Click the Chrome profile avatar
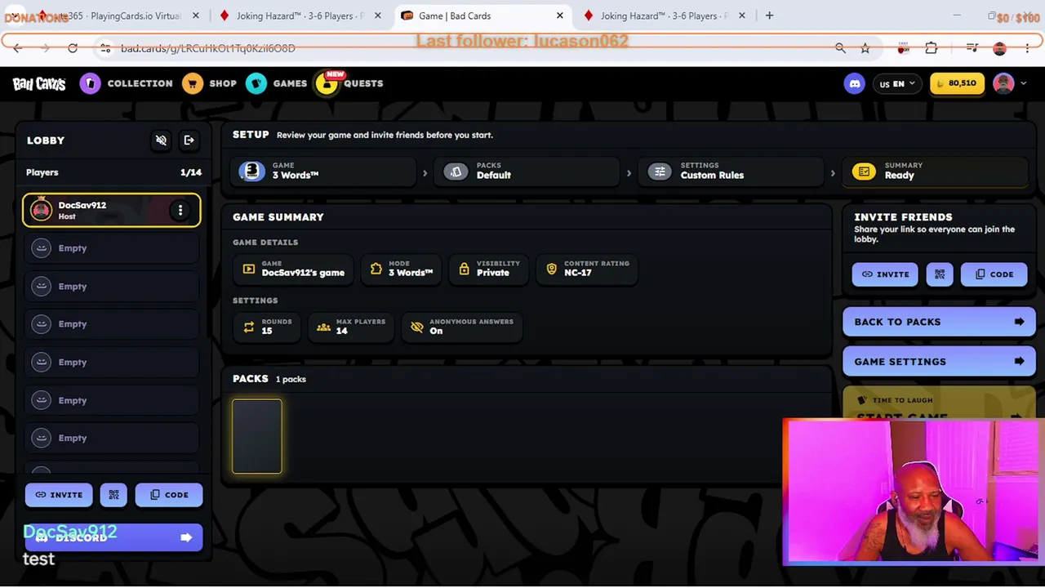The image size is (1045, 588). [x=1000, y=48]
